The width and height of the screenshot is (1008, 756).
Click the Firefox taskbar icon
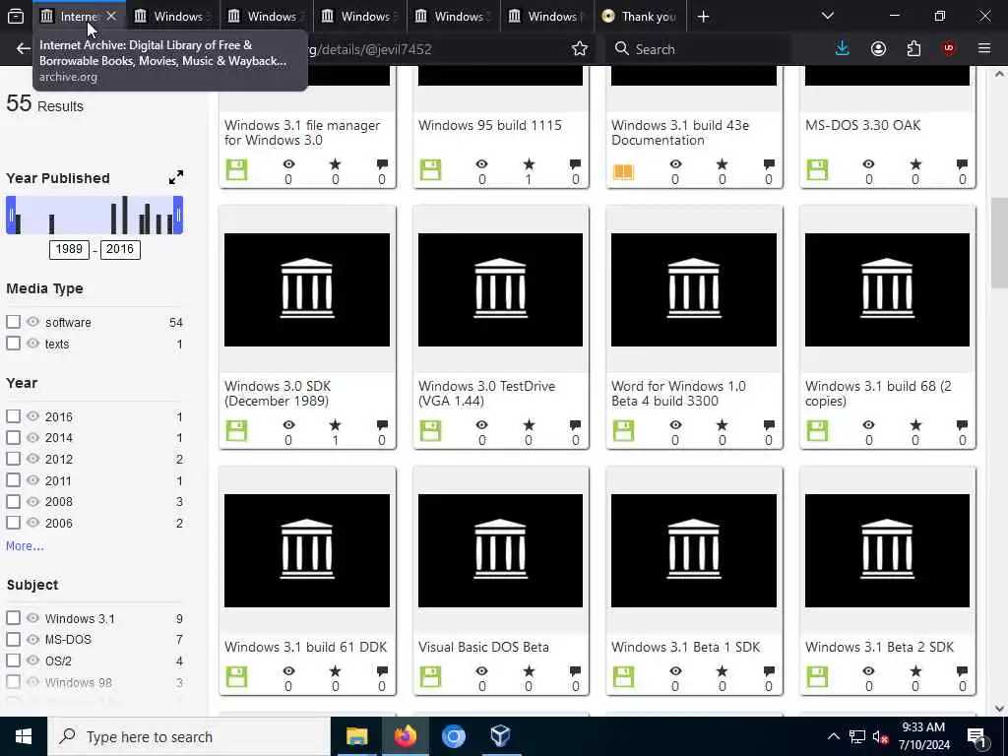click(x=405, y=736)
